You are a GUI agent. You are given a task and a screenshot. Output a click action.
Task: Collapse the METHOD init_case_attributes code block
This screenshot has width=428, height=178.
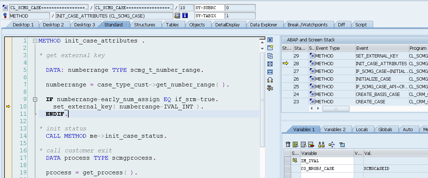pos(35,41)
